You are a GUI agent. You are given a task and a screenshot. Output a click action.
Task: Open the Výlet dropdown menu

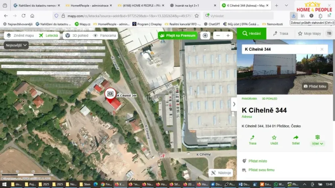[x=318, y=140]
